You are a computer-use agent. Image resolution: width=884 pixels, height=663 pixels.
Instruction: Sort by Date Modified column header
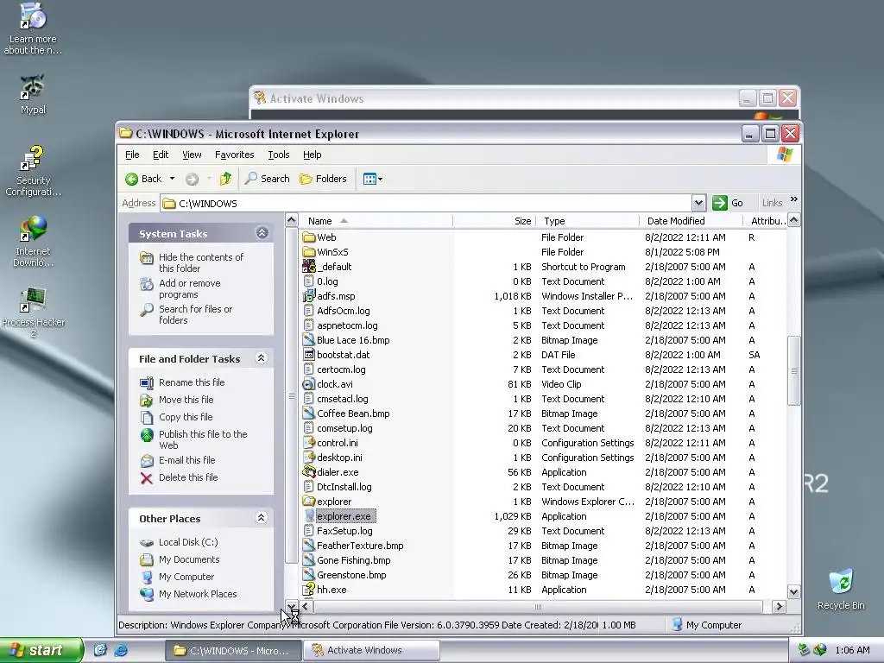[691, 221]
